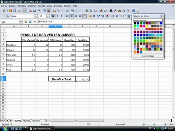Viewport: 175px width, 131px height.
Task: Justify the cell contents
Action: [x=80, y=16]
